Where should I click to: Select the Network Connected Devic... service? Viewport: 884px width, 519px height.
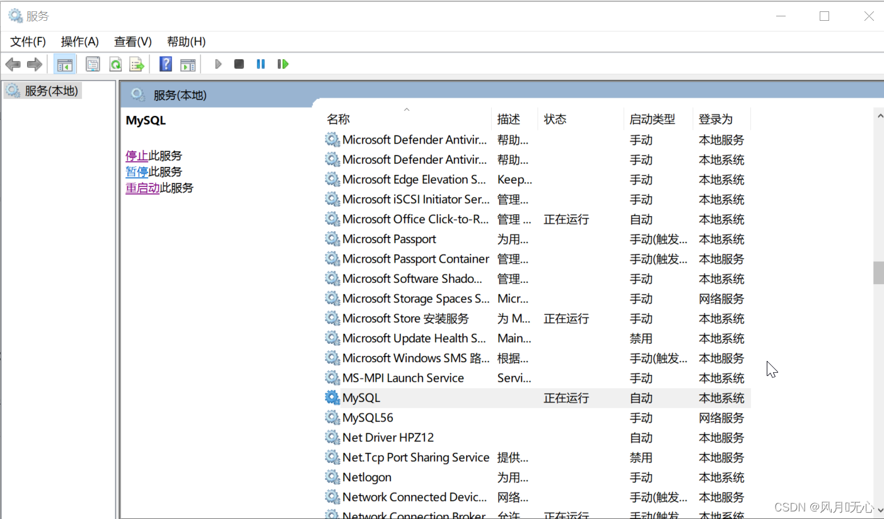pos(537,497)
